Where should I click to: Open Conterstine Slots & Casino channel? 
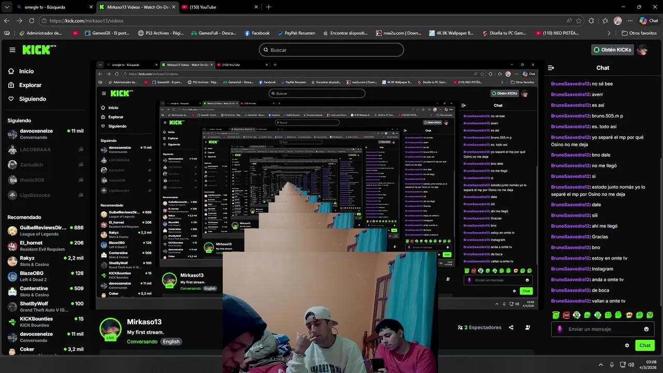tap(46, 291)
